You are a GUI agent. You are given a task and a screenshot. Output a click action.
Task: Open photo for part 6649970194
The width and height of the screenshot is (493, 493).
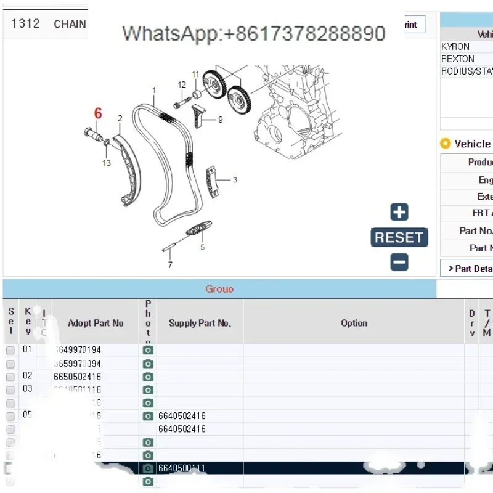click(148, 350)
